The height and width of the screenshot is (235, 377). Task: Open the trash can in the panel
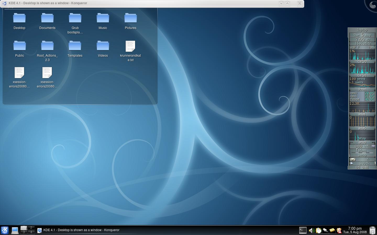(x=372, y=230)
